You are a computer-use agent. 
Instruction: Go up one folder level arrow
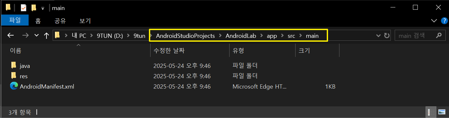(x=46, y=35)
